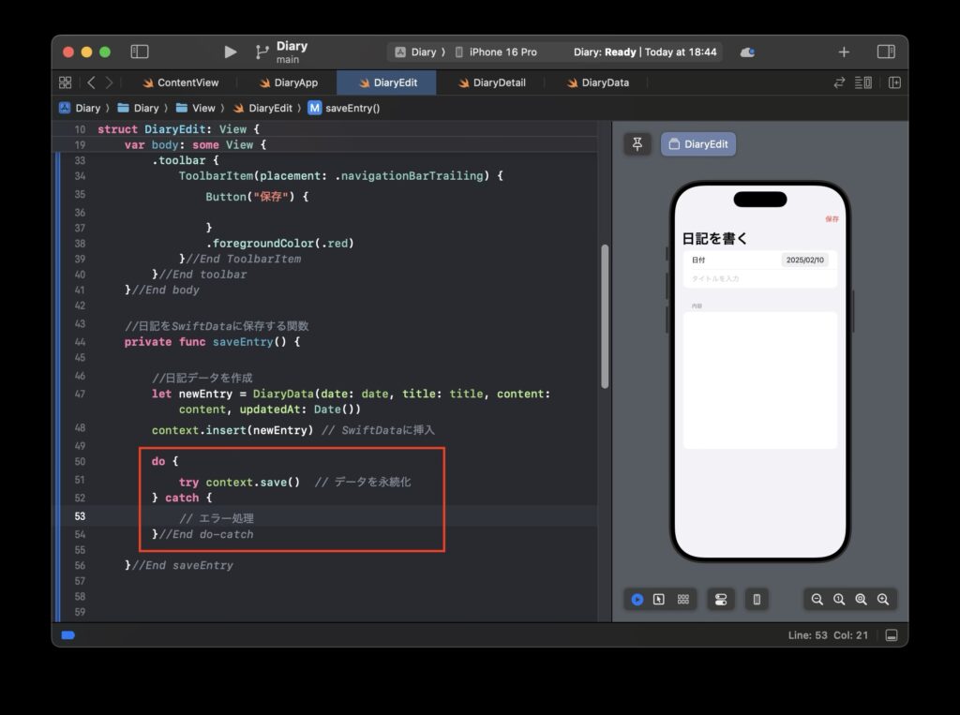
Task: Click the '} catch {' code line
Action: 182,499
